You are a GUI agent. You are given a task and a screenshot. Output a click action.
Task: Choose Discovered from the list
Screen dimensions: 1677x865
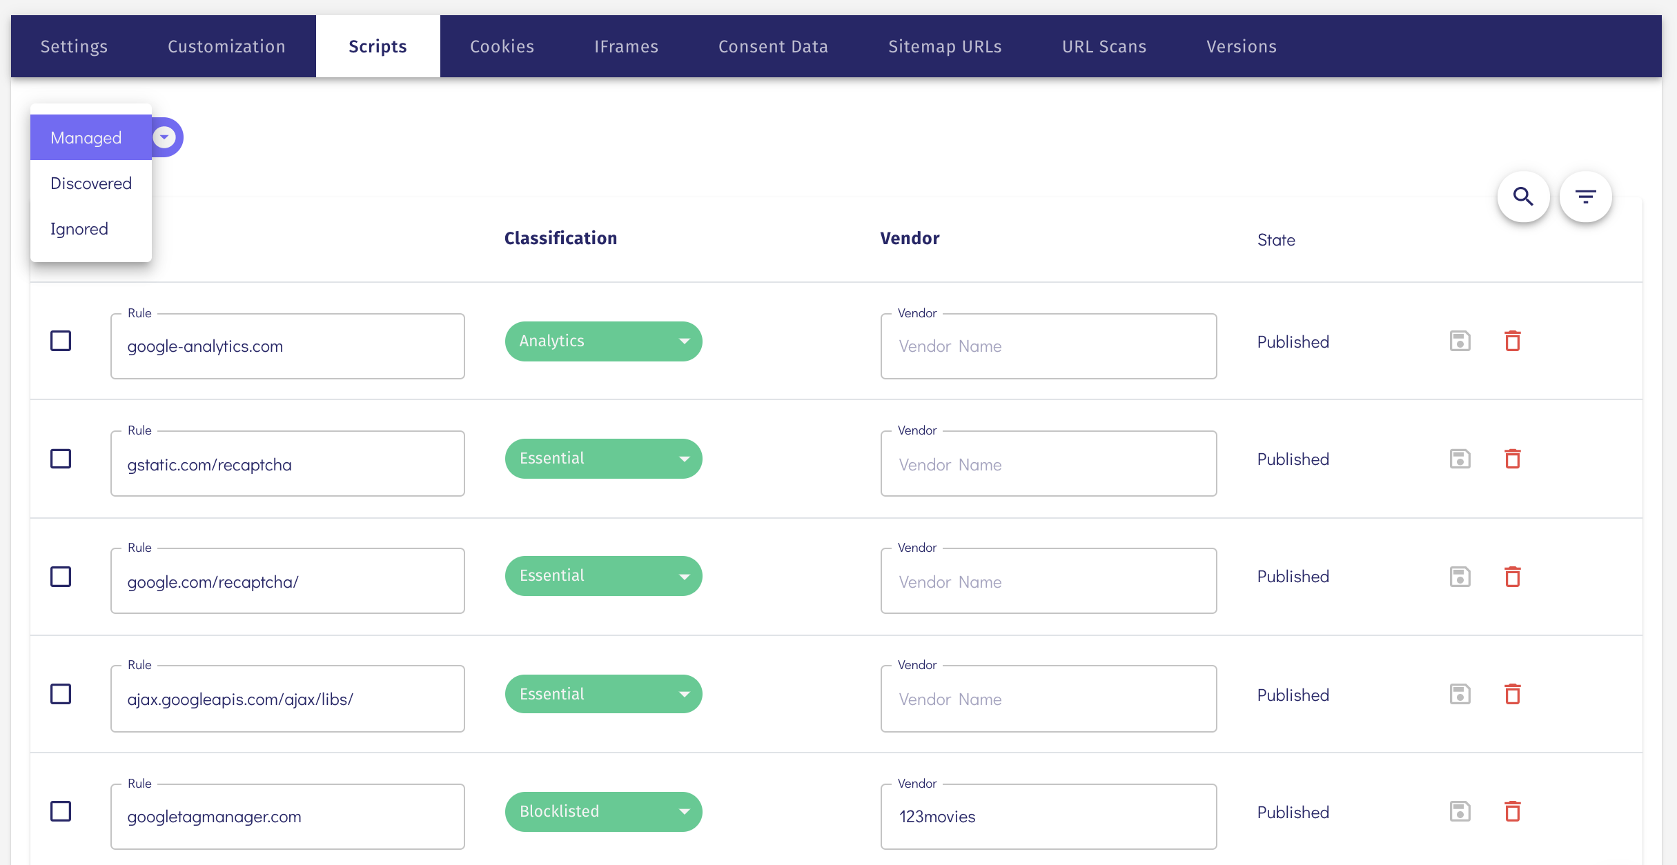91,183
